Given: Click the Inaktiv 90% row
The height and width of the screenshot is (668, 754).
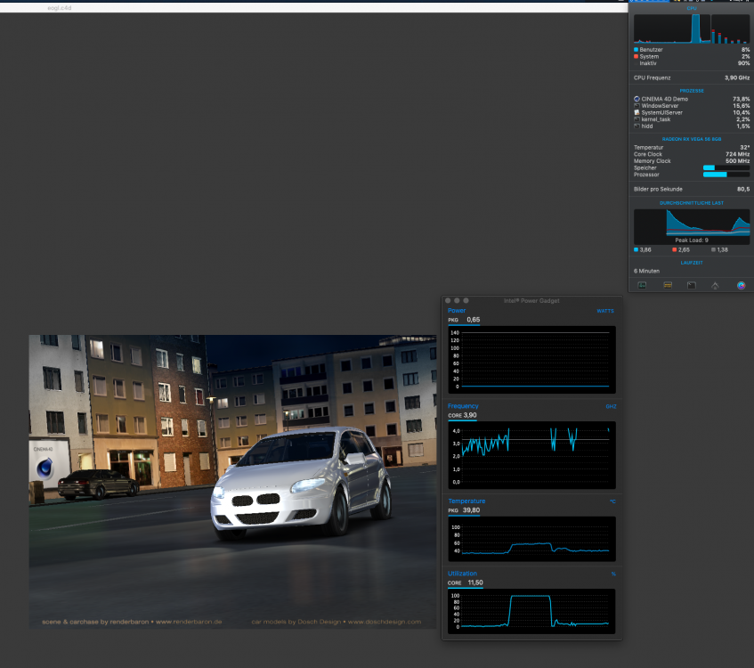Looking at the screenshot, I should click(692, 63).
